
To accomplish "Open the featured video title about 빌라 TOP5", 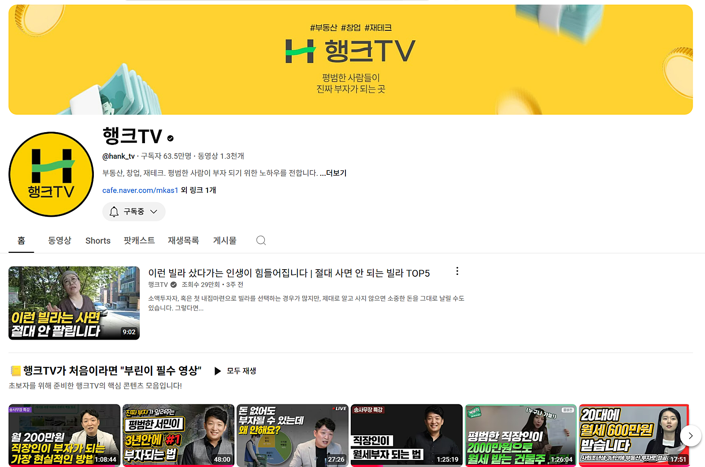I will 289,273.
